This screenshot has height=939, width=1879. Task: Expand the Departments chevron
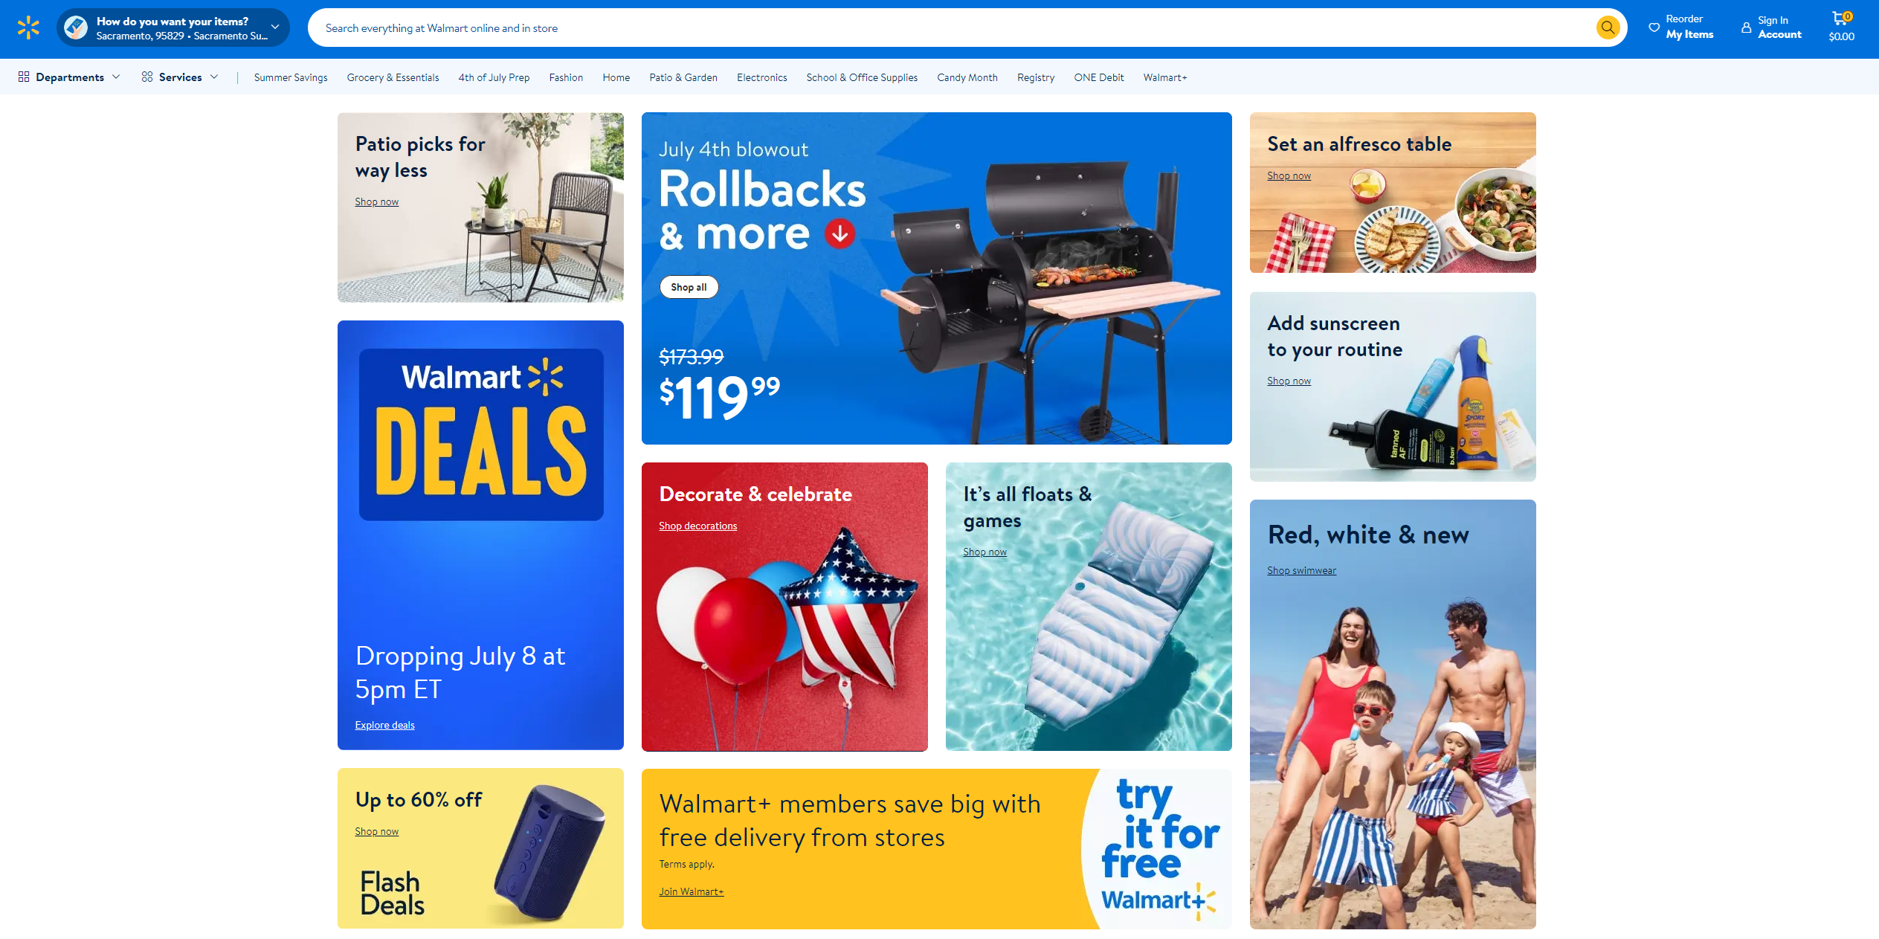[x=116, y=77]
